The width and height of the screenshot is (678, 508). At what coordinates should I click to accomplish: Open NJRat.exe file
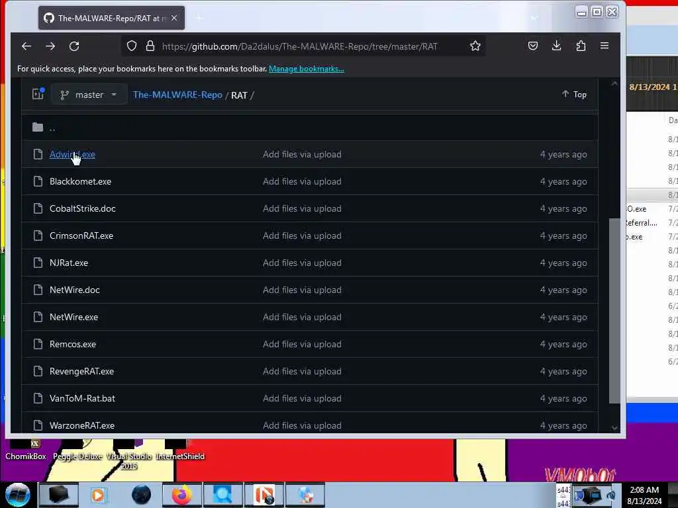pos(69,263)
